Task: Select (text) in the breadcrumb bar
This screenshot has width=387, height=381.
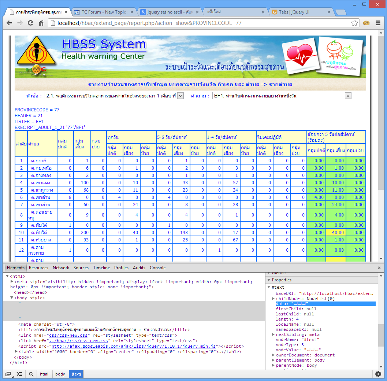Action: (76, 374)
